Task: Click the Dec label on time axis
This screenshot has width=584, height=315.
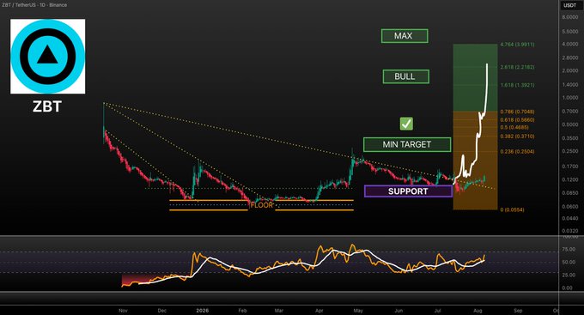Action: (161, 310)
